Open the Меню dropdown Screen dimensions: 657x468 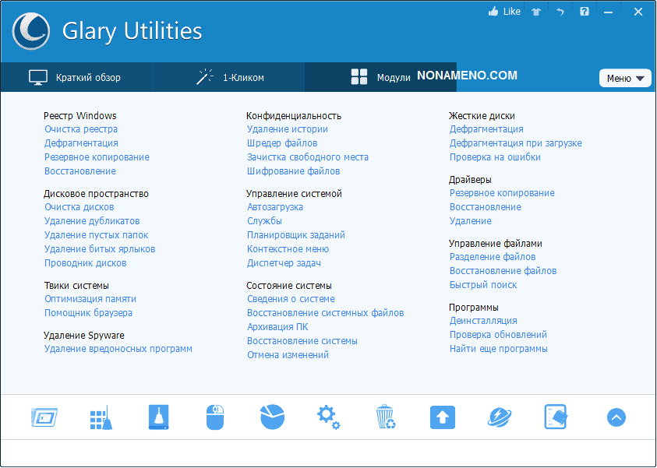point(625,78)
